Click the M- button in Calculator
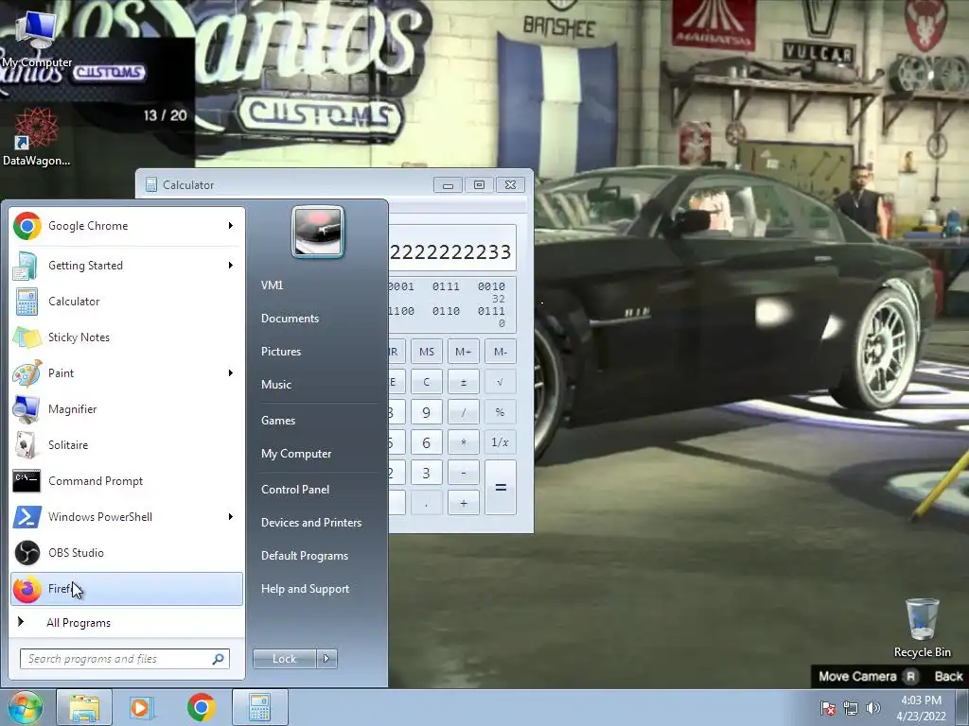The image size is (969, 726). [501, 352]
